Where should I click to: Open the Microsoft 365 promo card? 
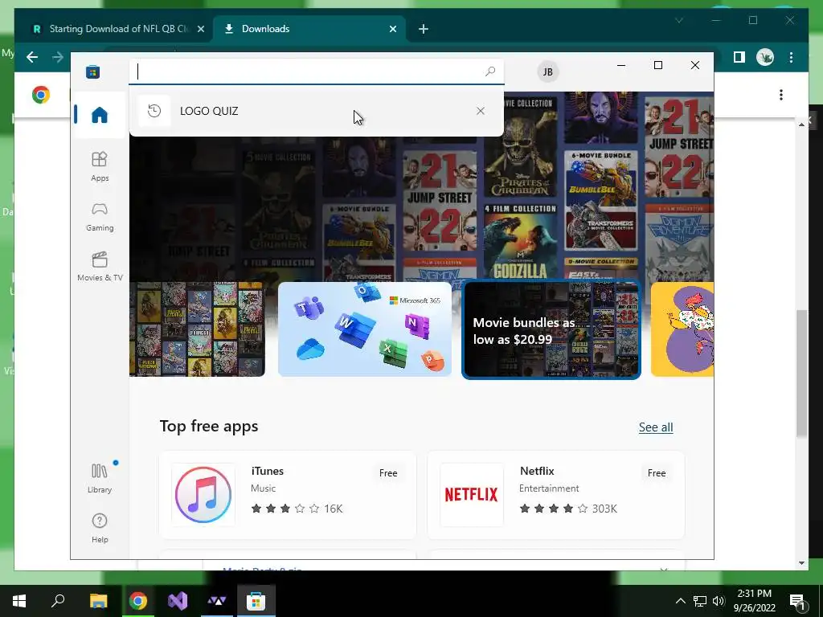[x=365, y=329]
